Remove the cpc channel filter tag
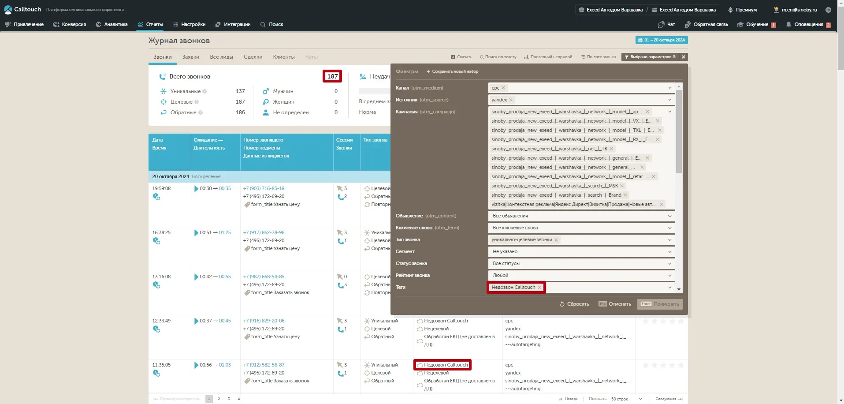Image resolution: width=844 pixels, height=404 pixels. tap(503, 88)
